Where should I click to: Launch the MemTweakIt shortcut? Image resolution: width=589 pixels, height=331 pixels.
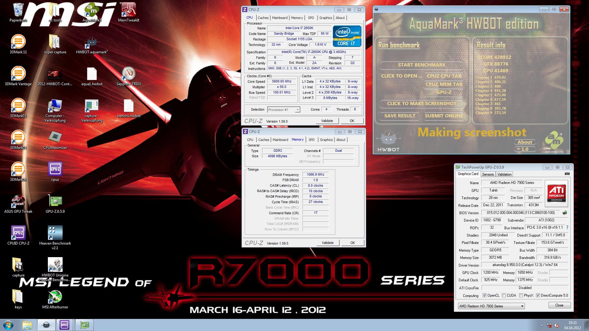129,12
